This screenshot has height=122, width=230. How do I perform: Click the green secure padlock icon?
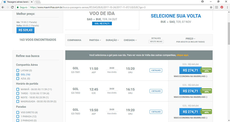[x=18, y=7]
